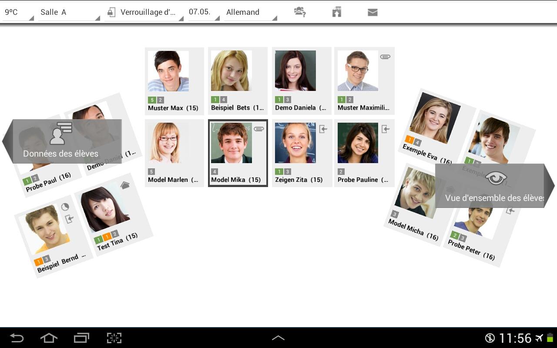This screenshot has height=348, width=557.
Task: Click green 1 badge on Zeigen Zita
Action: (x=279, y=172)
